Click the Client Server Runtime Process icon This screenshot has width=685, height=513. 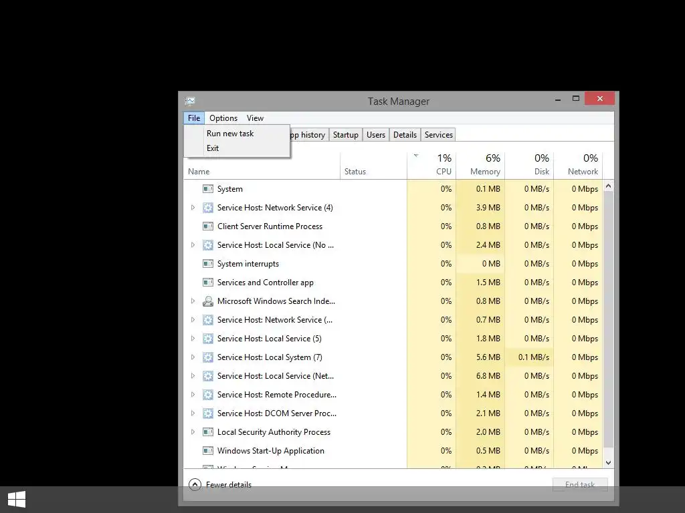click(208, 226)
